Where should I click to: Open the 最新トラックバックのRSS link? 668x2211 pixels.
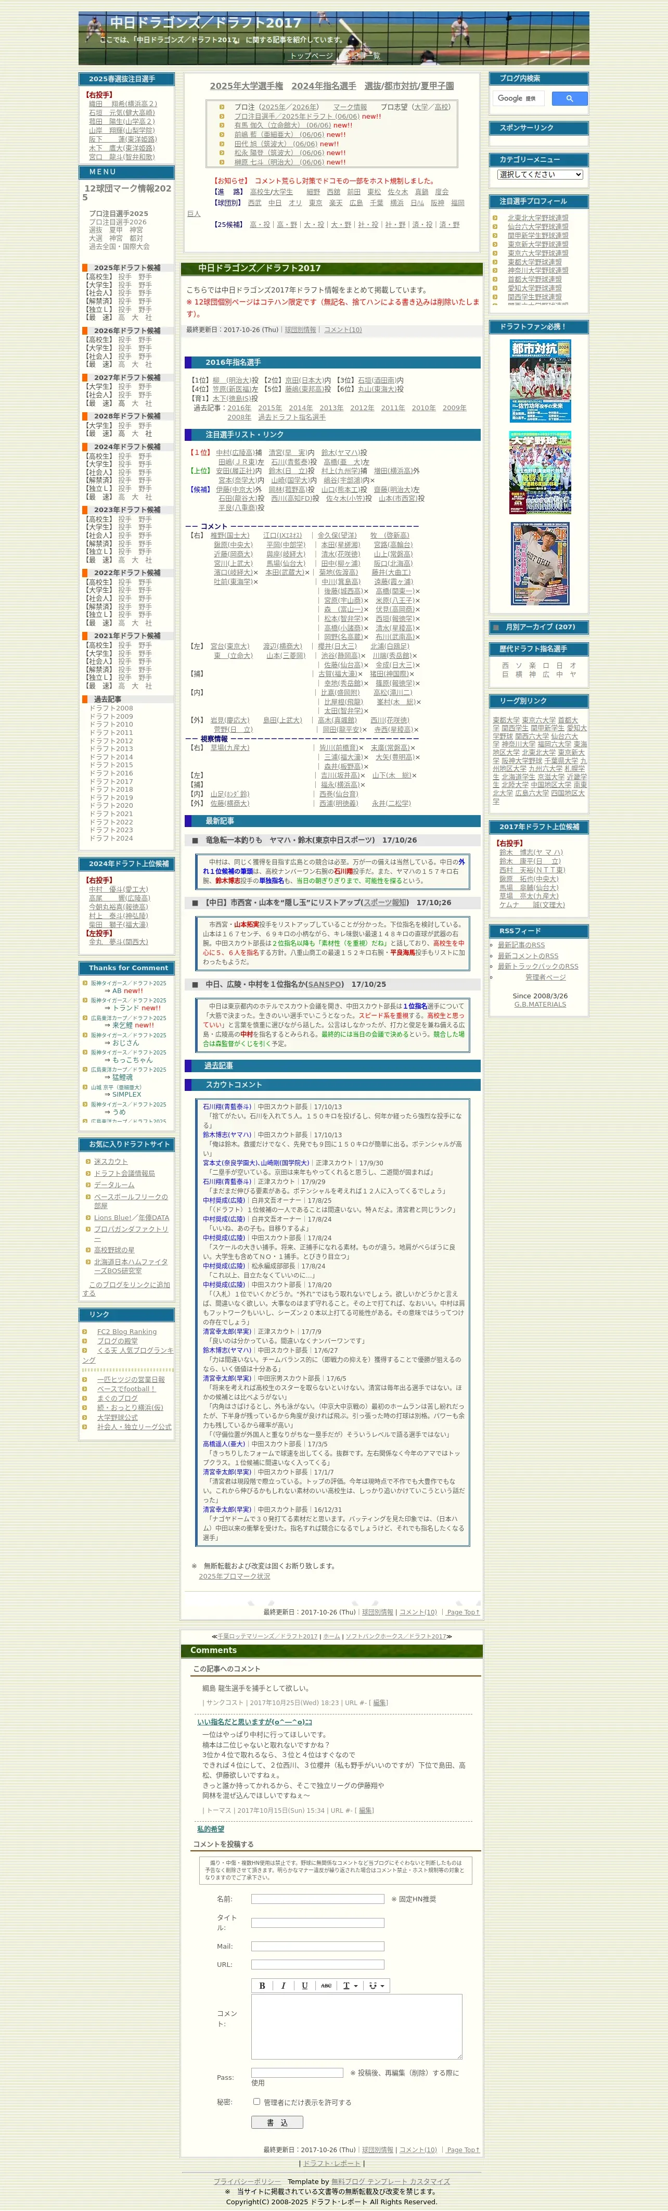537,967
